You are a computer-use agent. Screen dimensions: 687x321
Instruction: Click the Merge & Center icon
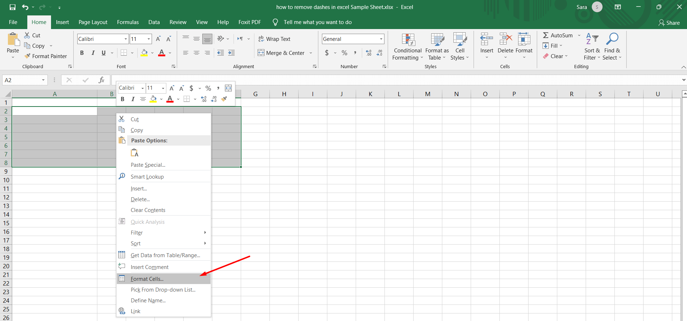pos(261,53)
